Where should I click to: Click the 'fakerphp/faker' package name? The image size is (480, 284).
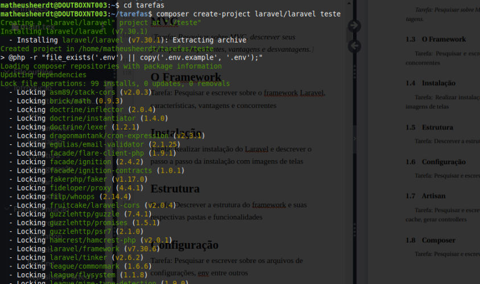pos(78,179)
